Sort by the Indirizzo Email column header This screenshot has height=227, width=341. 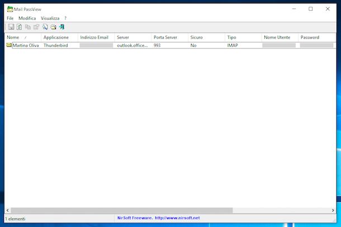pyautogui.click(x=96, y=37)
